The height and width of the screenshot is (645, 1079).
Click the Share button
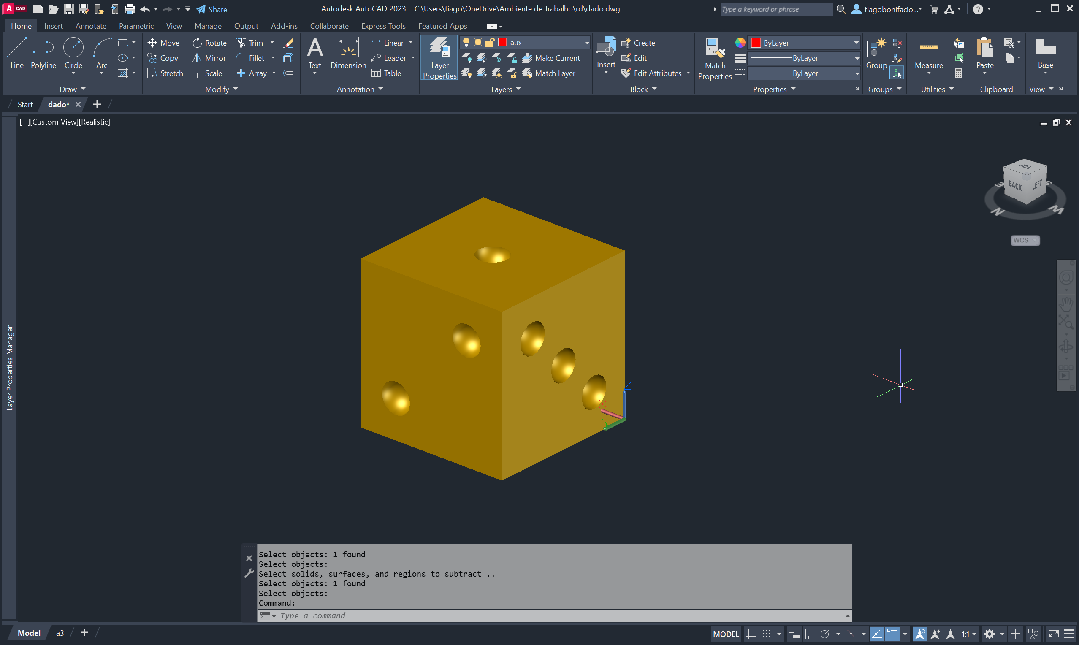pyautogui.click(x=211, y=9)
